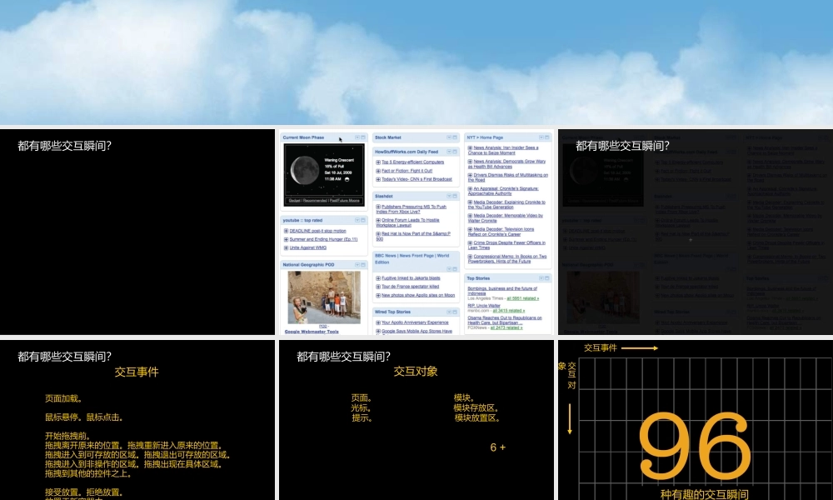Collapse the Stock Market gadget
The image size is (833, 500).
click(x=454, y=137)
